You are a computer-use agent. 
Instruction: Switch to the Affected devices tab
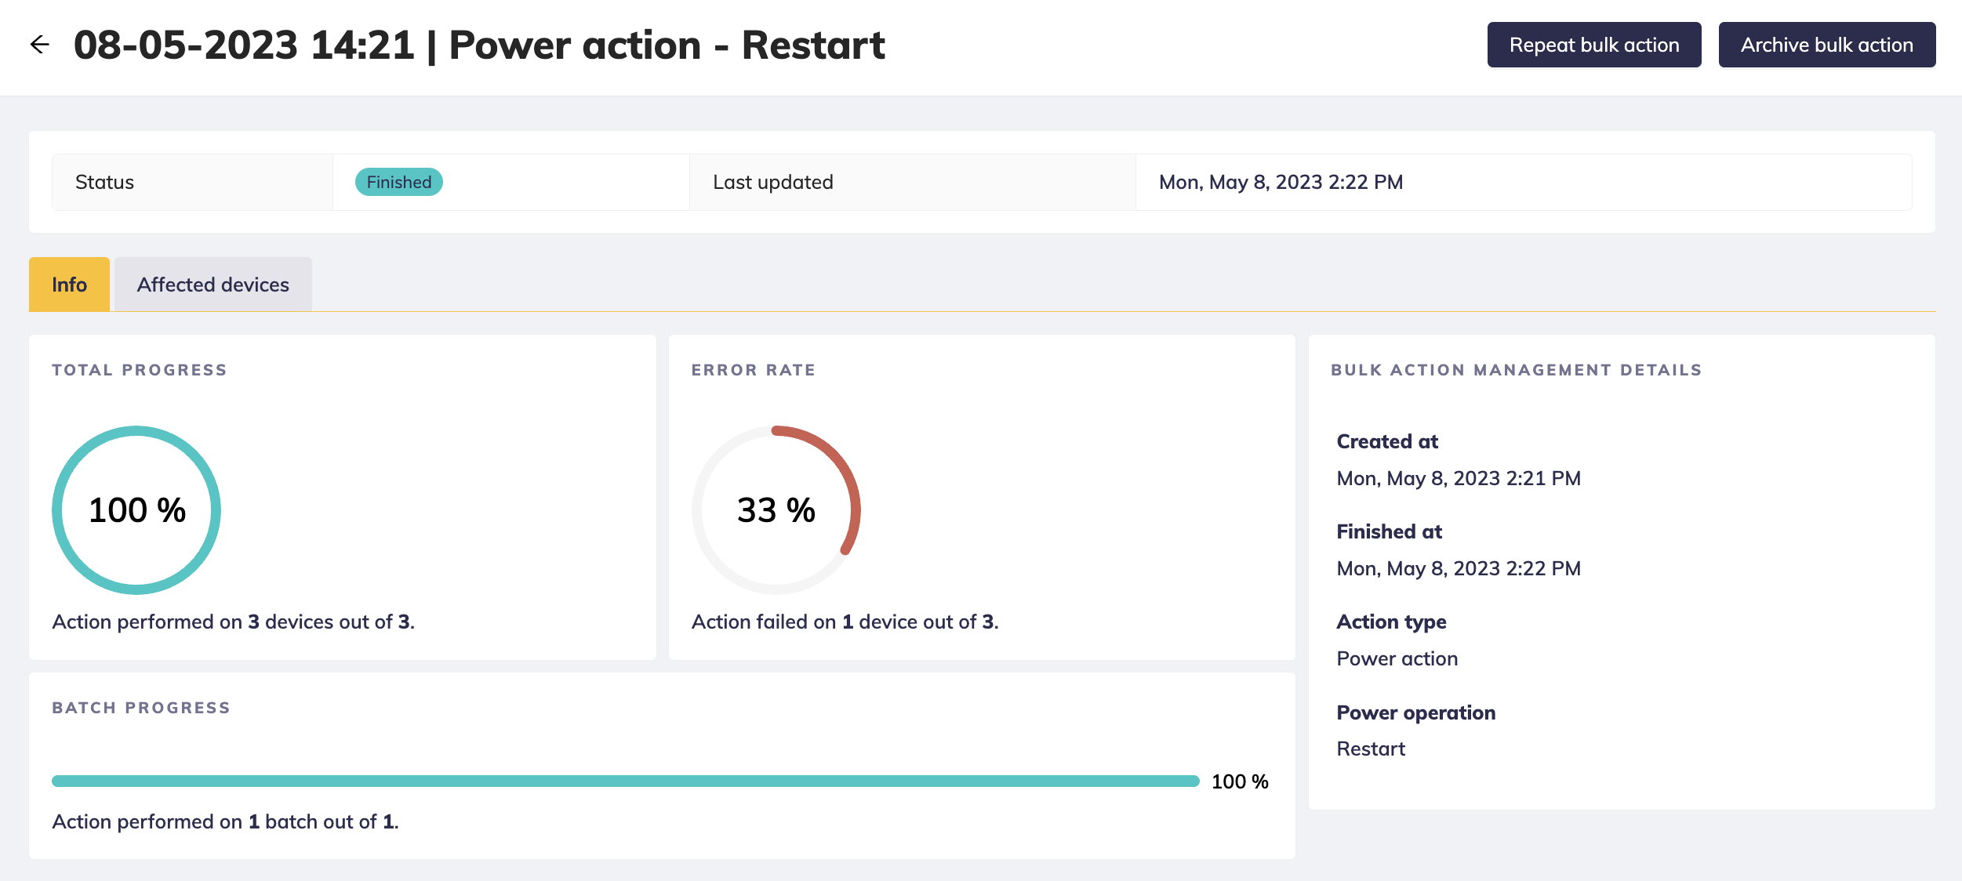tap(213, 285)
